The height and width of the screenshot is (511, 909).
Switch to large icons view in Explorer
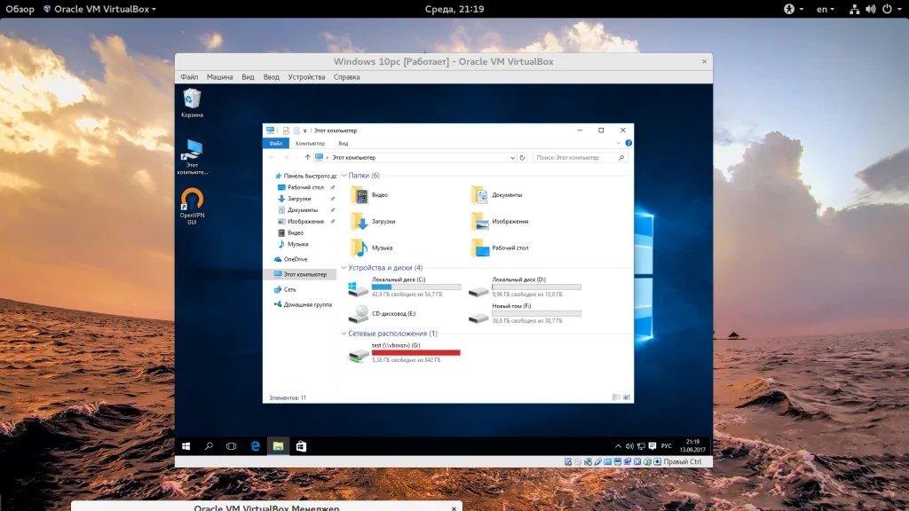628,397
